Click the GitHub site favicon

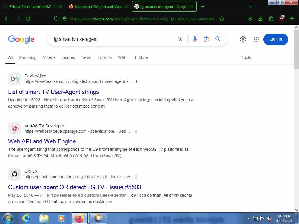coord(15,174)
